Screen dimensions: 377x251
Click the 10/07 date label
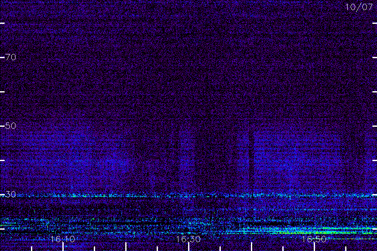[x=359, y=7]
